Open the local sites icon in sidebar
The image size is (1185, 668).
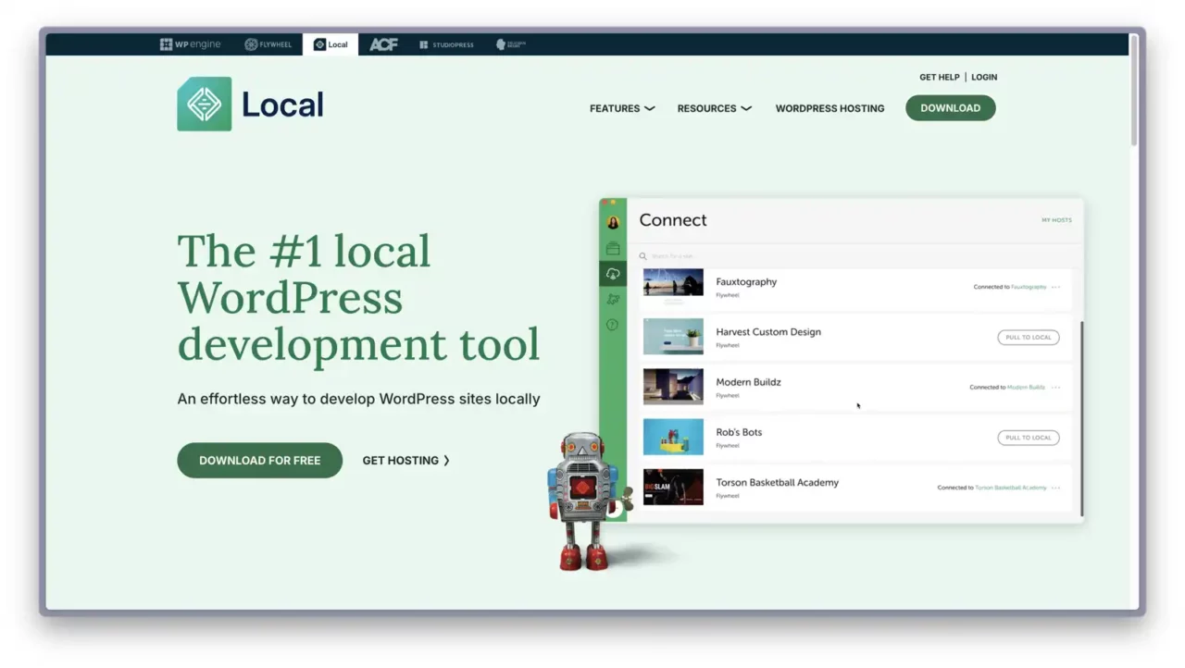[613, 248]
